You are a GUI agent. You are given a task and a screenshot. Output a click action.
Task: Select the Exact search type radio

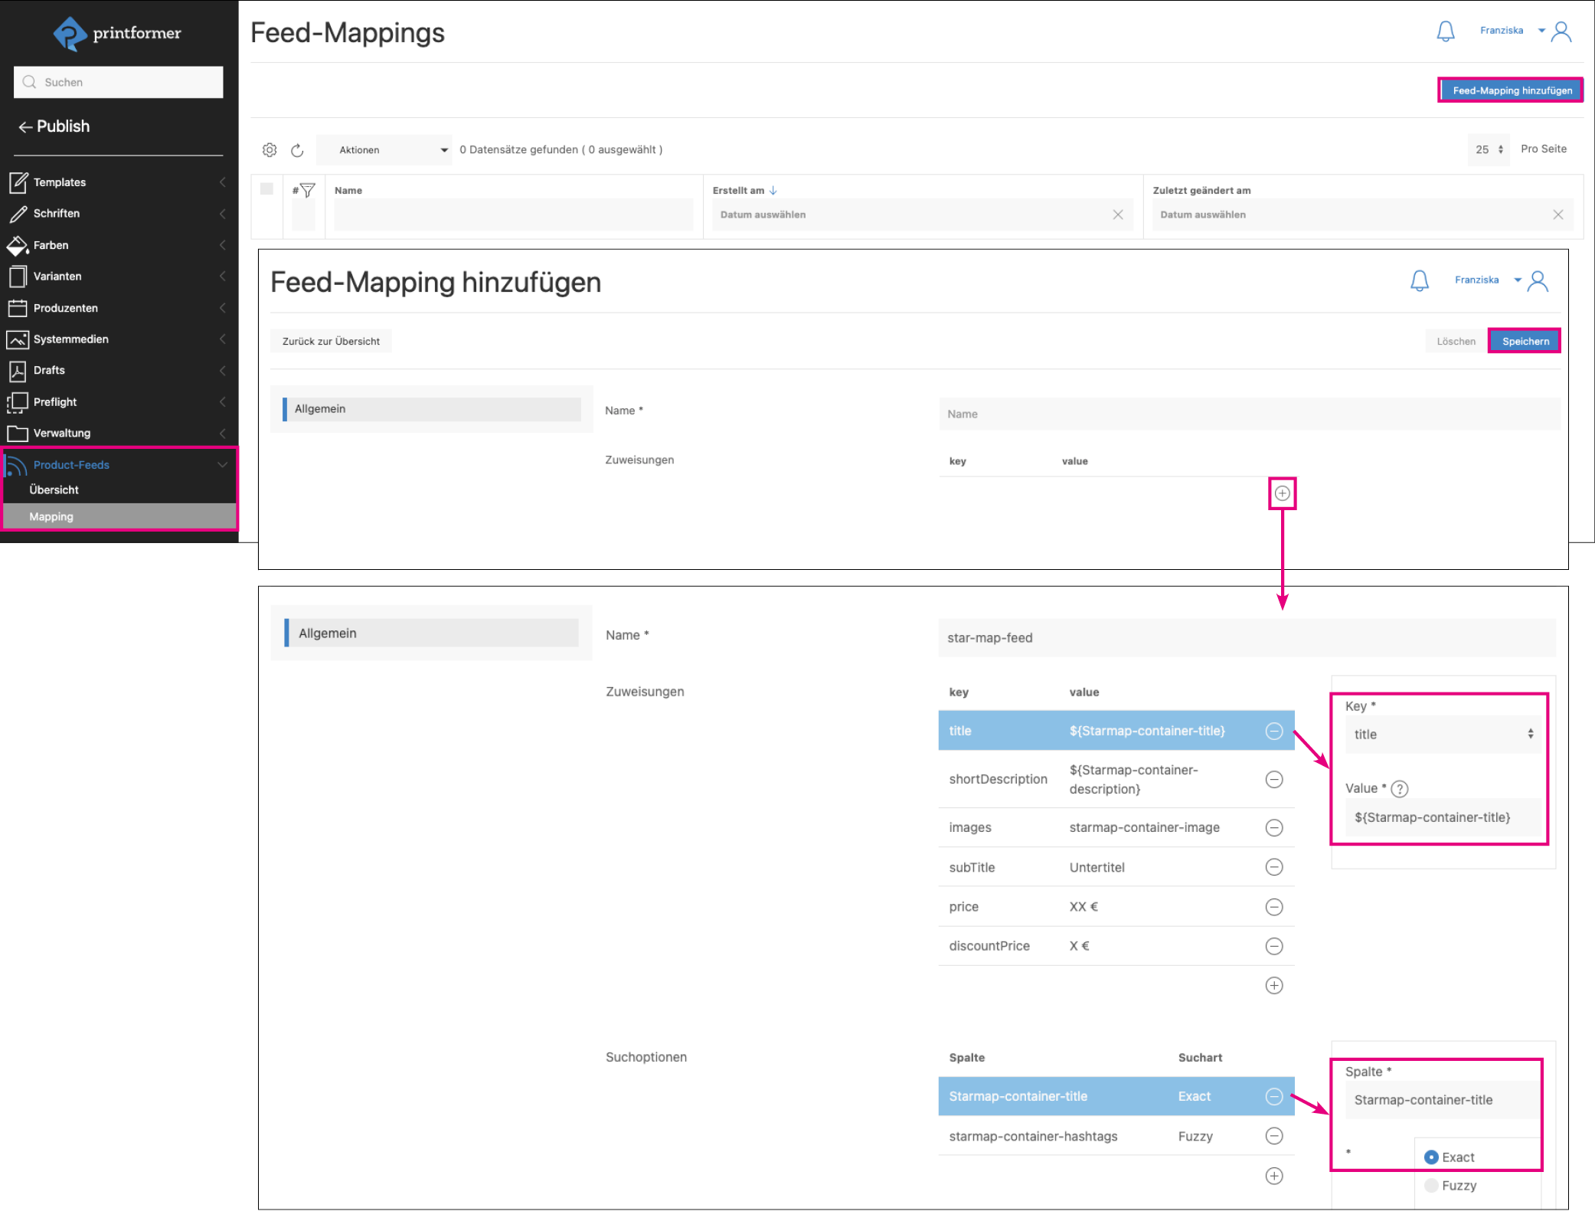click(x=1431, y=1157)
